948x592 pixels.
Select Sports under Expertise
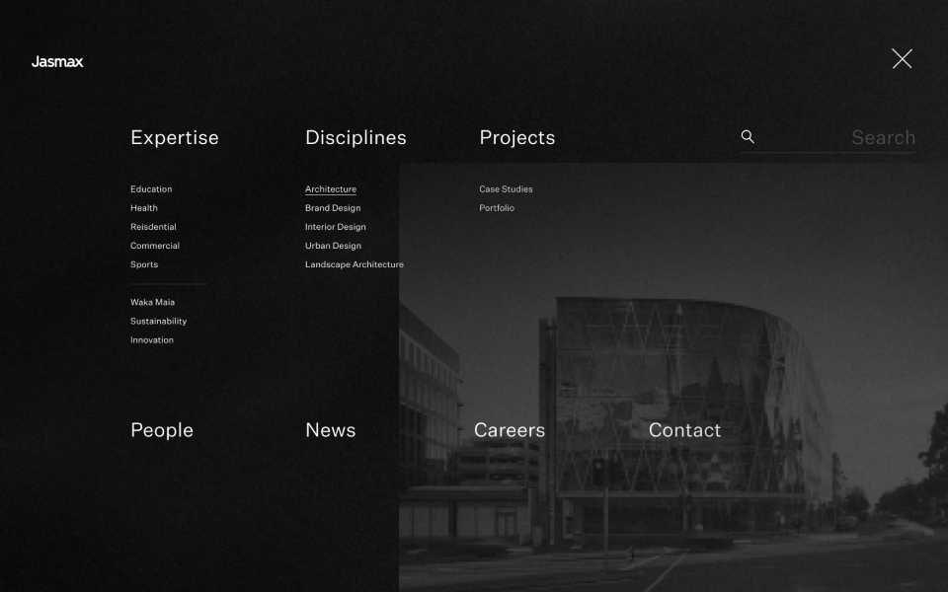[144, 264]
